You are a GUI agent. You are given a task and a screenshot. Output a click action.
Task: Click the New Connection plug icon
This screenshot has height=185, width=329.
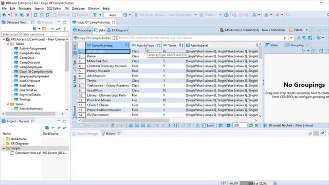point(4,15)
